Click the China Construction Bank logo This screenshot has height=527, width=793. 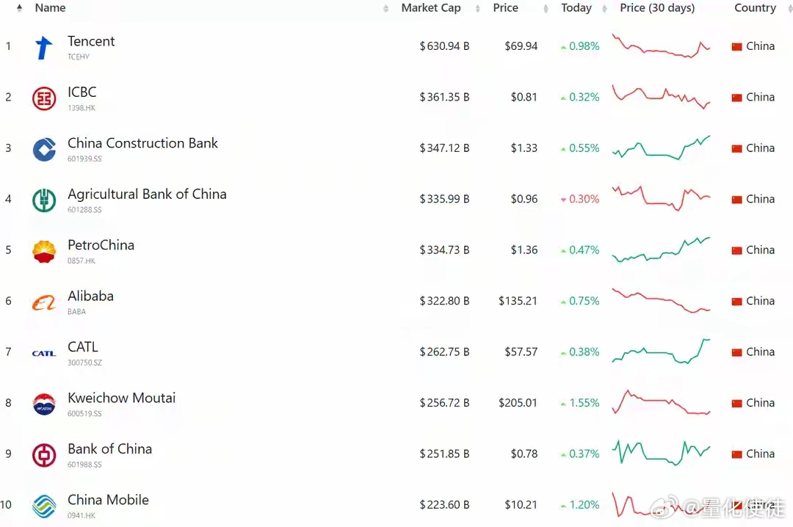tap(44, 149)
